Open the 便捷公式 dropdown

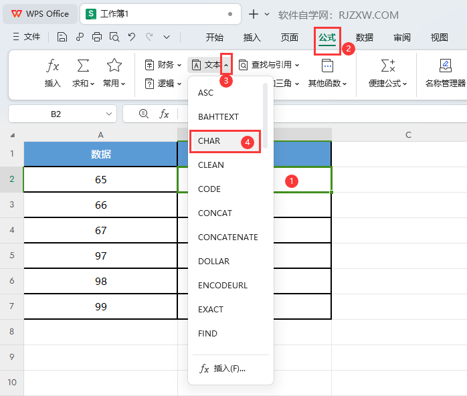pyautogui.click(x=387, y=73)
